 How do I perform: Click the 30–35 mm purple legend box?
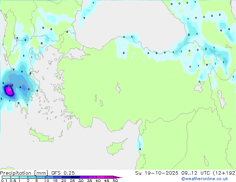(84, 177)
